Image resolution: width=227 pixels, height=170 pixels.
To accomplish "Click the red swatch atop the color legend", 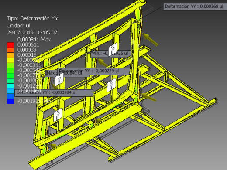I will [10, 45].
